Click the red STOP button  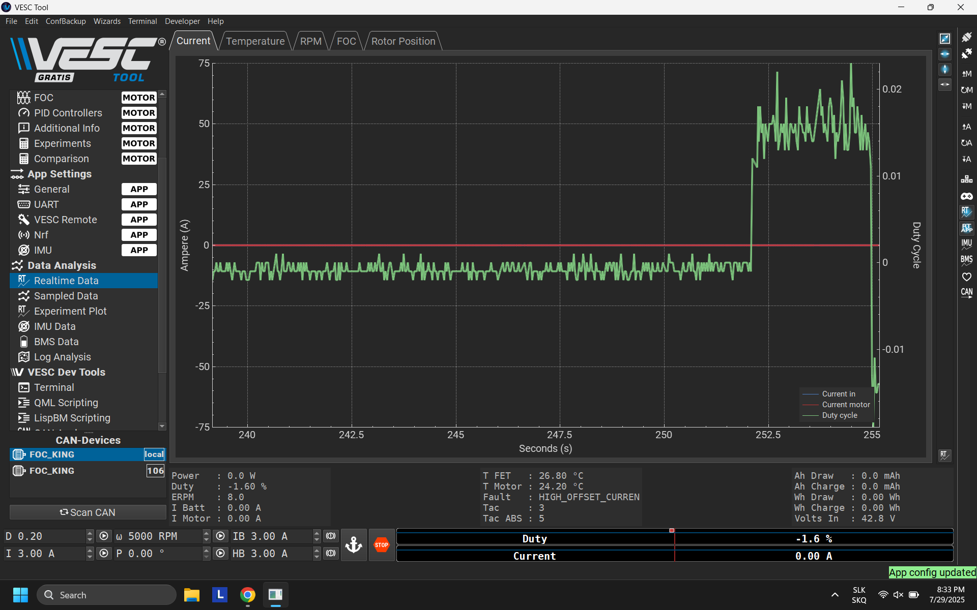click(x=382, y=545)
